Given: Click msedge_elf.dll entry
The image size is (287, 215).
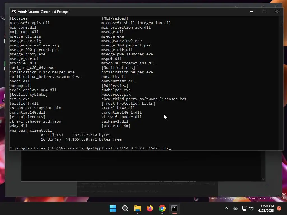Looking at the screenshot, I should click(117, 50).
